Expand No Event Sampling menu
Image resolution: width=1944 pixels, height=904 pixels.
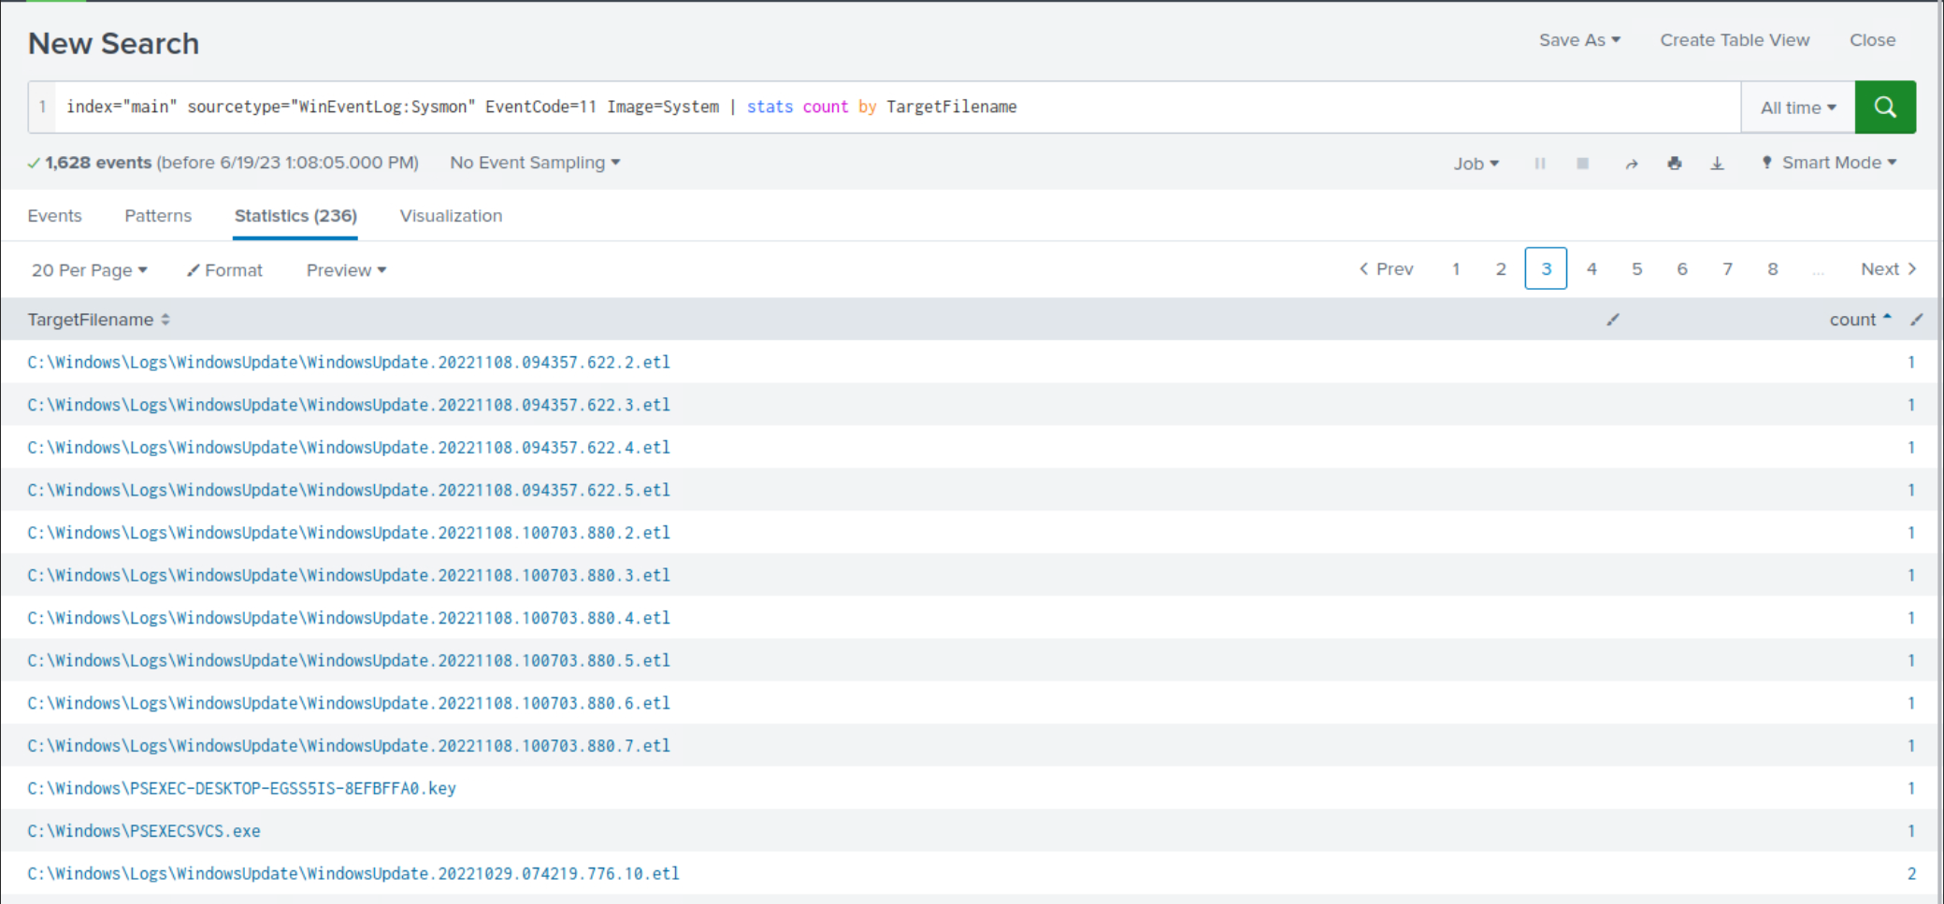[x=535, y=163]
